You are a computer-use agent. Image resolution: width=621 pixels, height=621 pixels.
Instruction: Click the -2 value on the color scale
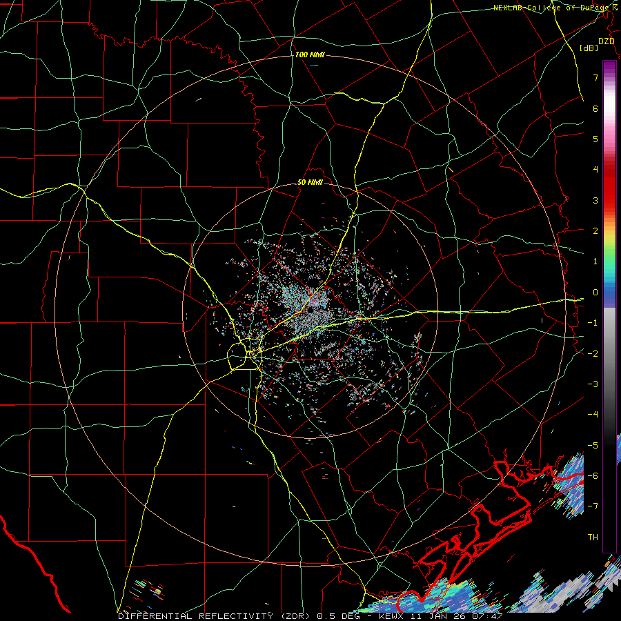click(x=593, y=353)
